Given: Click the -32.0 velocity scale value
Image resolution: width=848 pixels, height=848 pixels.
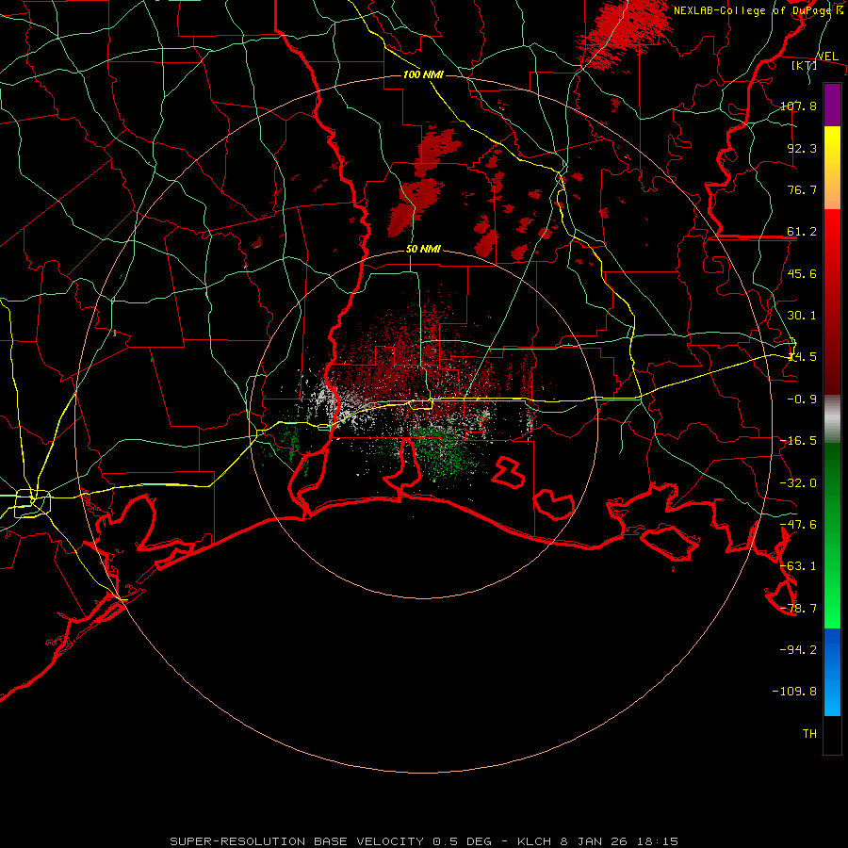Looking at the screenshot, I should tap(798, 483).
